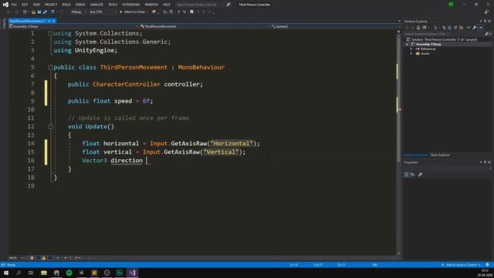Screen dimensions: 494x278
Task: Open the EDIT menu
Action: (25, 5)
